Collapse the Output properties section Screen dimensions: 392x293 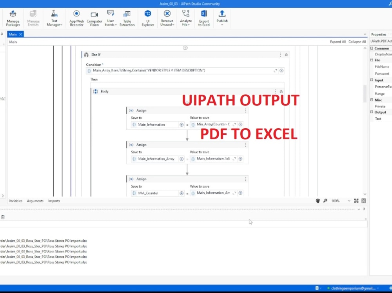372,112
